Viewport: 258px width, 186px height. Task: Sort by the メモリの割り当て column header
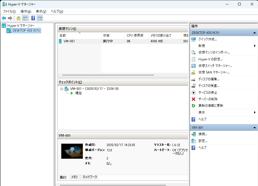pyautogui.click(x=165, y=35)
